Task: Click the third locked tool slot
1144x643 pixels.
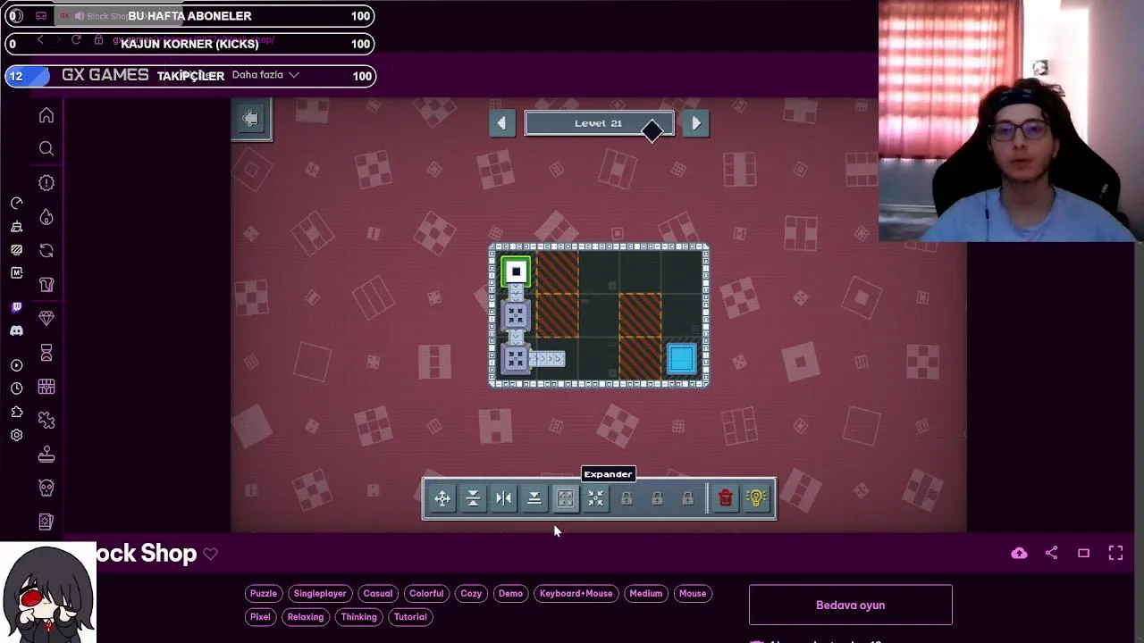Action: tap(687, 498)
